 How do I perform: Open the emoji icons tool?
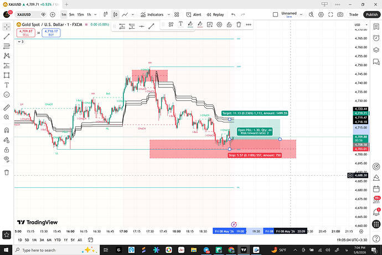7,95
